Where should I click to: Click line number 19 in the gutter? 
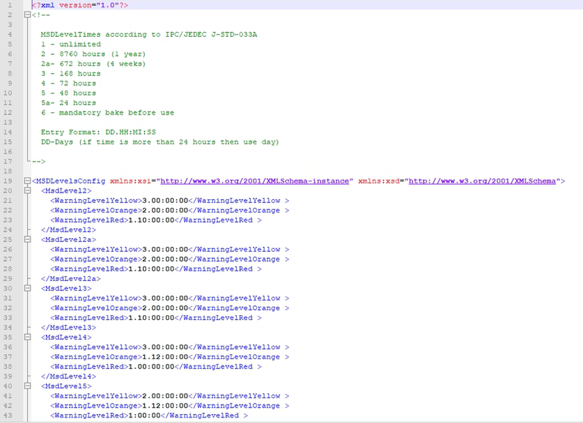[x=8, y=181]
